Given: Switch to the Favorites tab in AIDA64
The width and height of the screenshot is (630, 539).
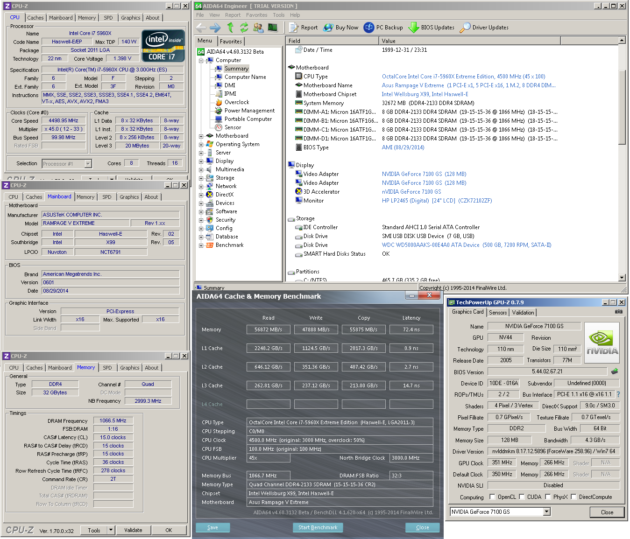Looking at the screenshot, I should (x=231, y=42).
